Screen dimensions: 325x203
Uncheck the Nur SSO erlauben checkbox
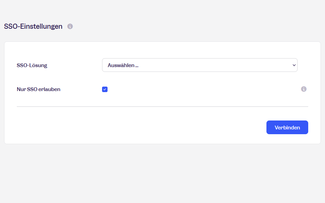pos(105,89)
